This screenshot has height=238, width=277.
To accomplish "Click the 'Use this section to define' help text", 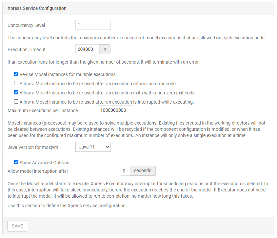I will [x=67, y=206].
